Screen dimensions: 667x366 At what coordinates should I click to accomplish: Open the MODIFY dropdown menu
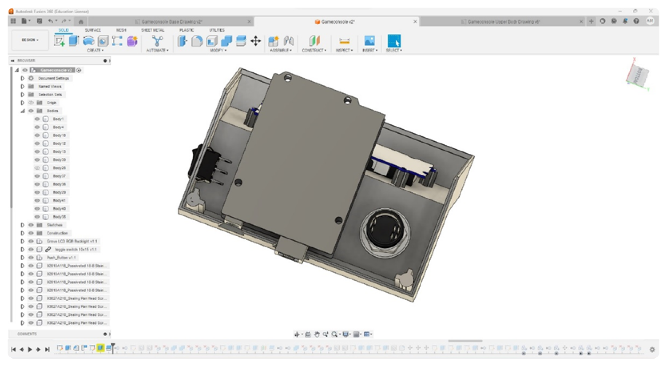(x=218, y=50)
